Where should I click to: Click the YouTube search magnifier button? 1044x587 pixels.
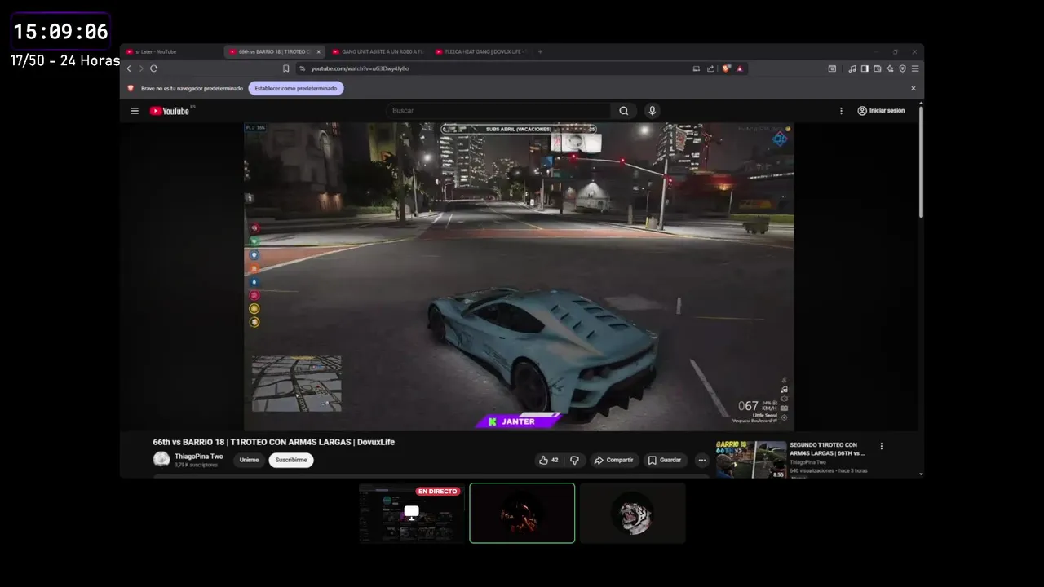point(624,111)
